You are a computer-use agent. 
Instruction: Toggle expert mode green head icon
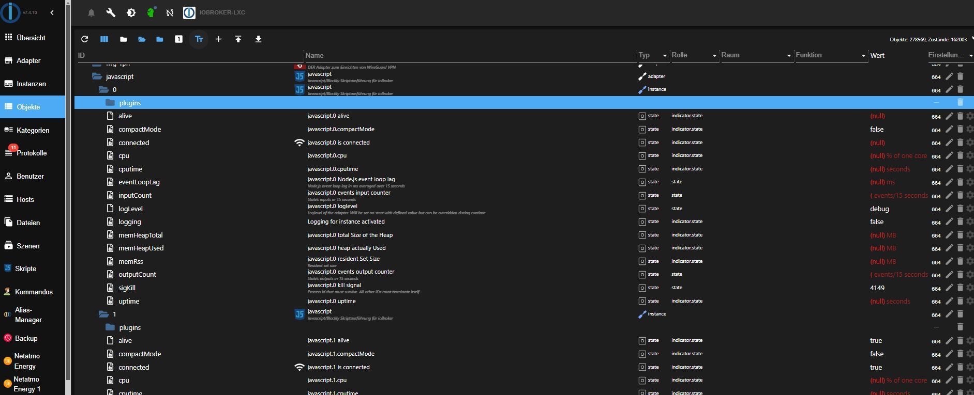click(151, 12)
